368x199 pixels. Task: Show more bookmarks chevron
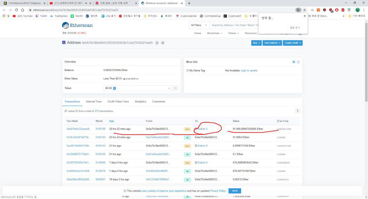coord(343,16)
